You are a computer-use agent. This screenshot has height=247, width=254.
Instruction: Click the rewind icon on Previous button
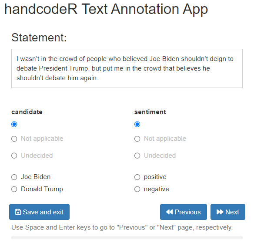point(170,212)
